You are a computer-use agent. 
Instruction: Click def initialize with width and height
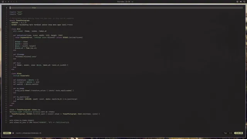(38, 35)
